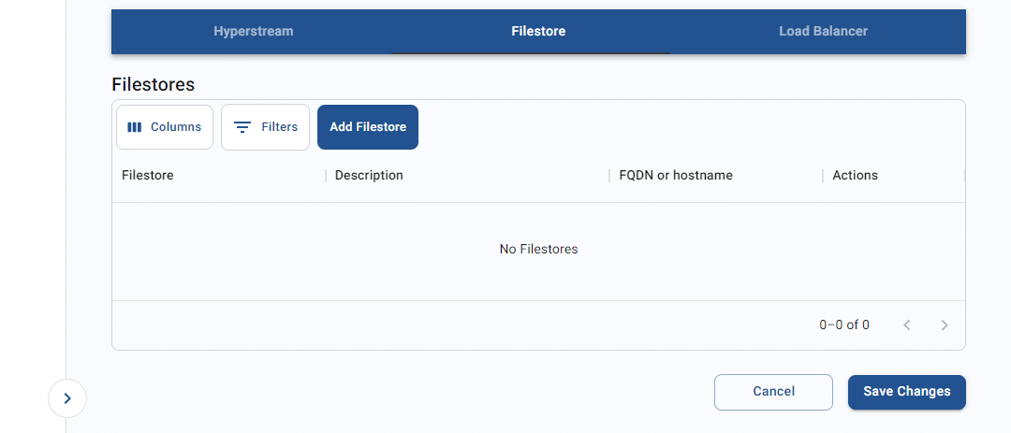Click the Columns bars icon

pyautogui.click(x=134, y=127)
